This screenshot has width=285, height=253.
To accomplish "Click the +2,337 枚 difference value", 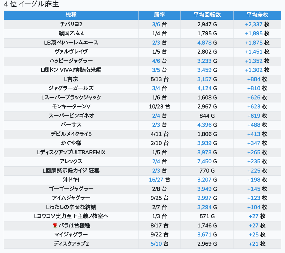I will (x=257, y=24).
